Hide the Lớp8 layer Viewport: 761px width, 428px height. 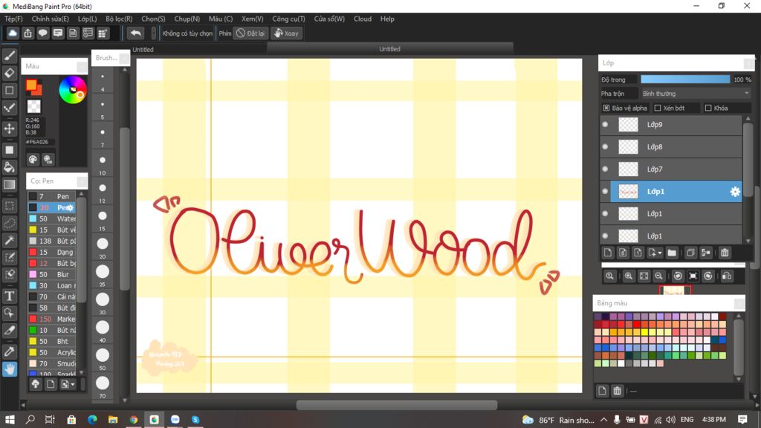pyautogui.click(x=605, y=146)
